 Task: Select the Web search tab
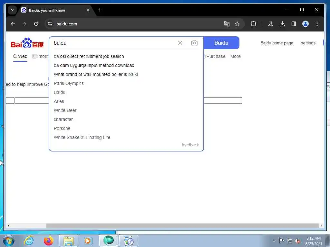20,56
